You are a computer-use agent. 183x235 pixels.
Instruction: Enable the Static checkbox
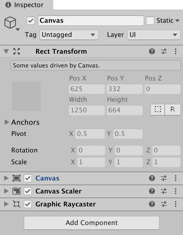(150, 21)
